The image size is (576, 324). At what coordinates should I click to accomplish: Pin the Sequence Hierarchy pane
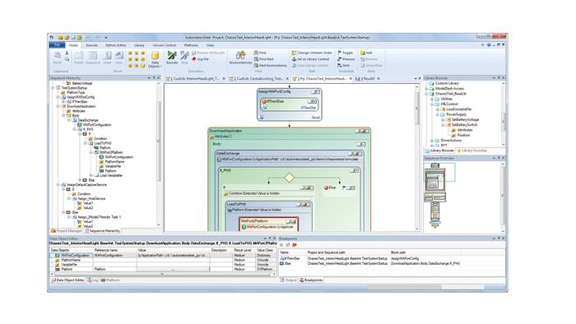[154, 78]
